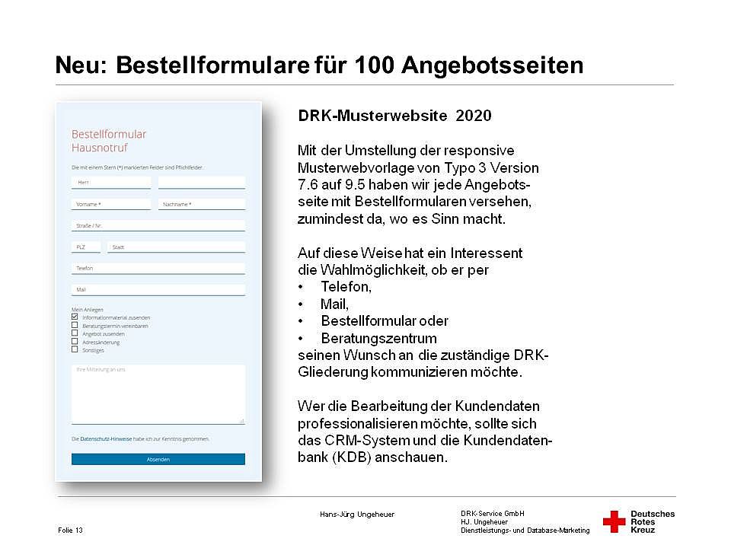Click the Beratungszentrum bullet point
This screenshot has width=731, height=548.
[379, 338]
